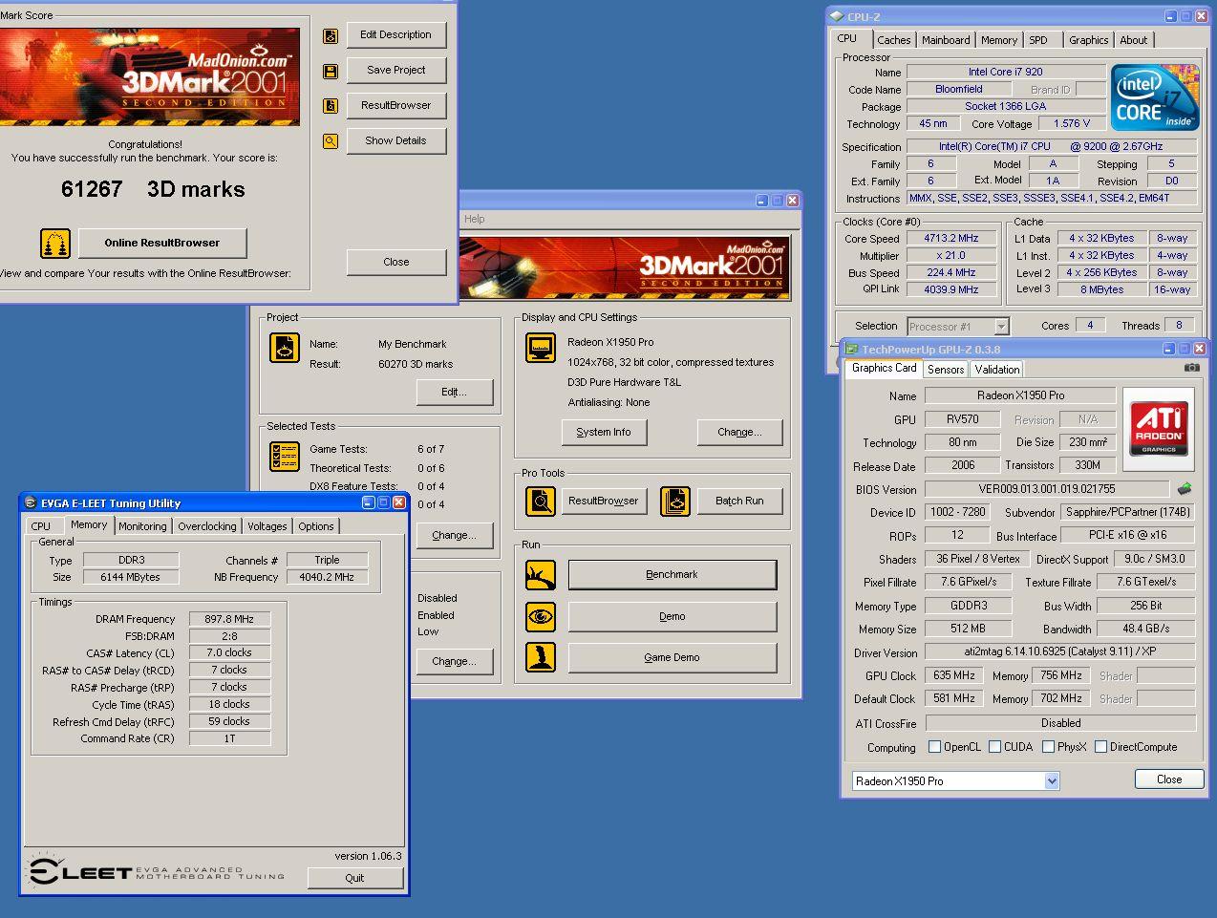Click the Intel Core i7 logo in CPU-Z

(x=1155, y=97)
